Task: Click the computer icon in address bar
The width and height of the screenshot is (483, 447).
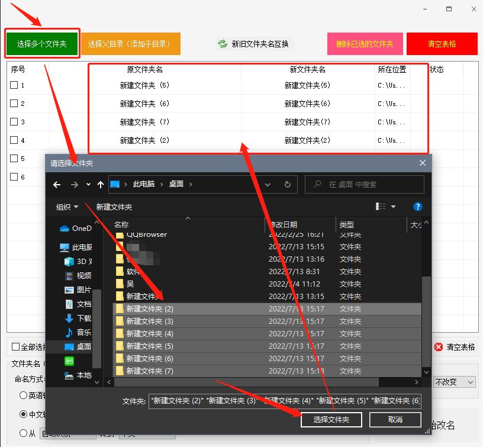Action: pos(115,184)
